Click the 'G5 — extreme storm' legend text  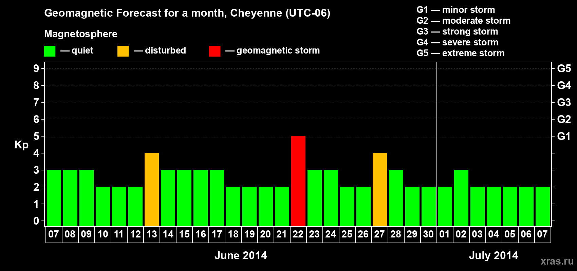[x=461, y=53]
